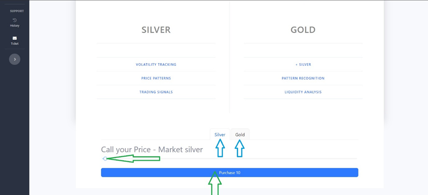Click the + Silver feature in Gold

click(303, 65)
